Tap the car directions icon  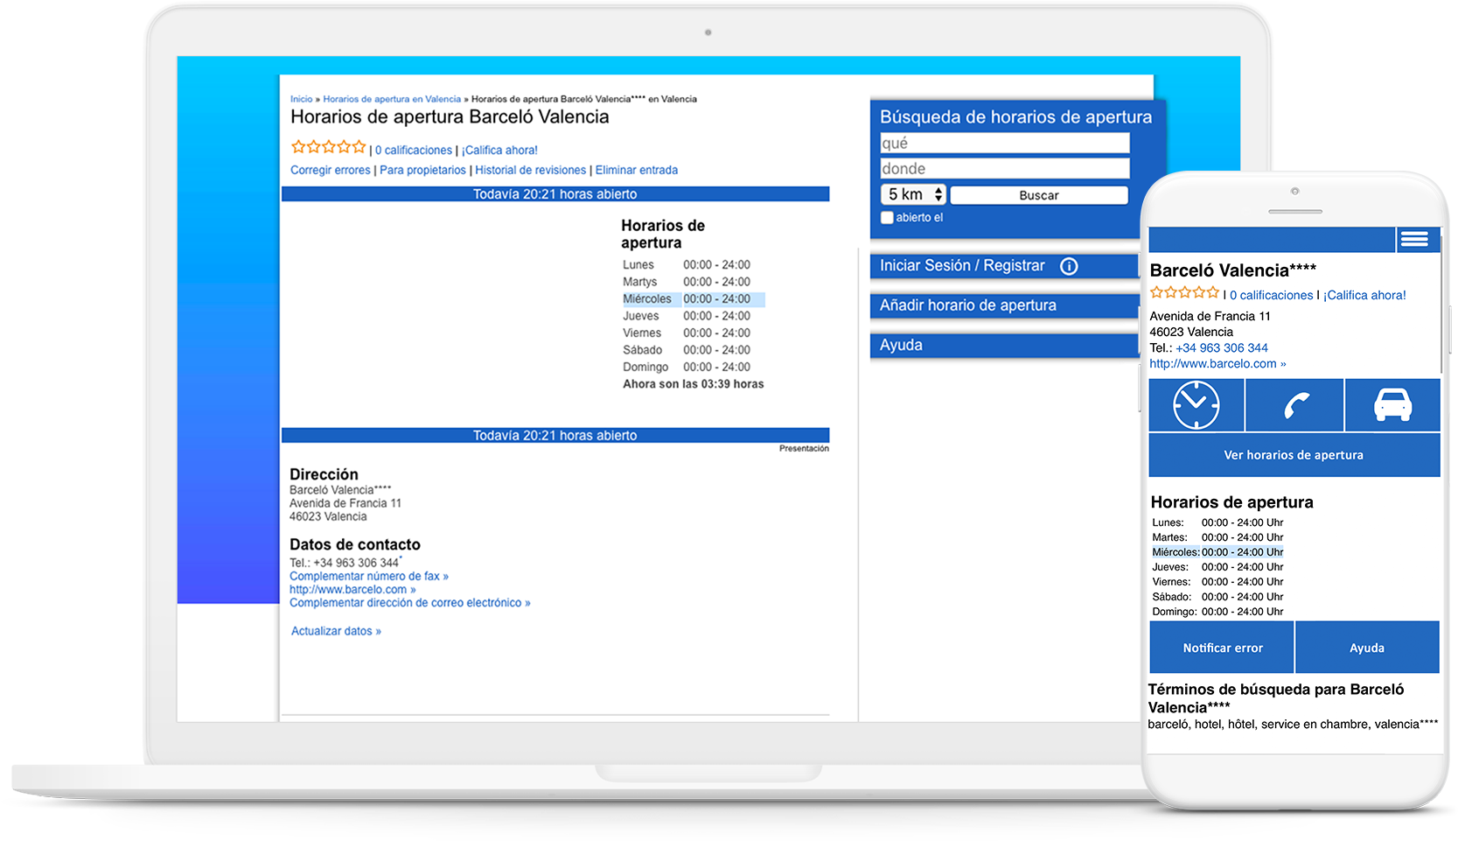1392,405
